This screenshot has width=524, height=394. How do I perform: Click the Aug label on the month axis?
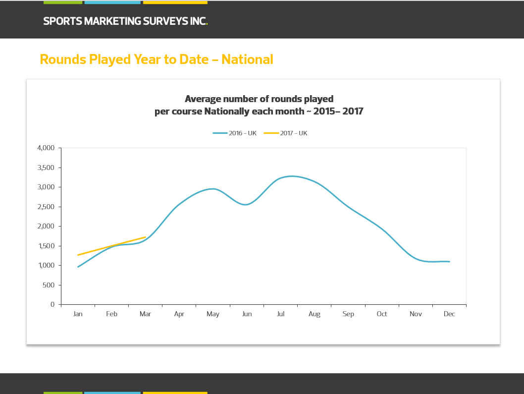pos(314,314)
